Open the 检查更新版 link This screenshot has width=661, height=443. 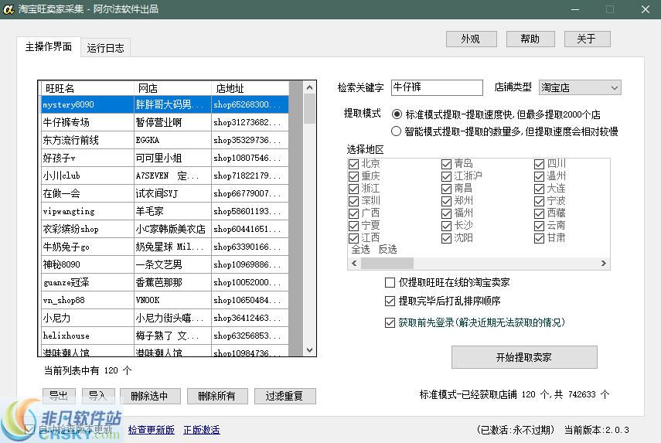152,430
